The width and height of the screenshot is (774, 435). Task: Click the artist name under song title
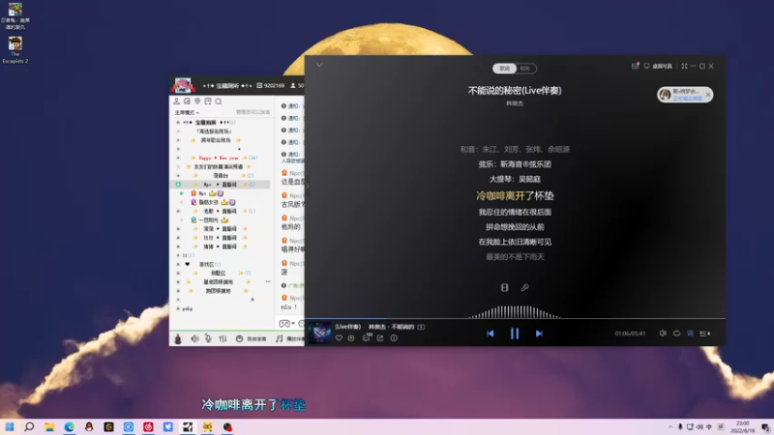click(515, 103)
